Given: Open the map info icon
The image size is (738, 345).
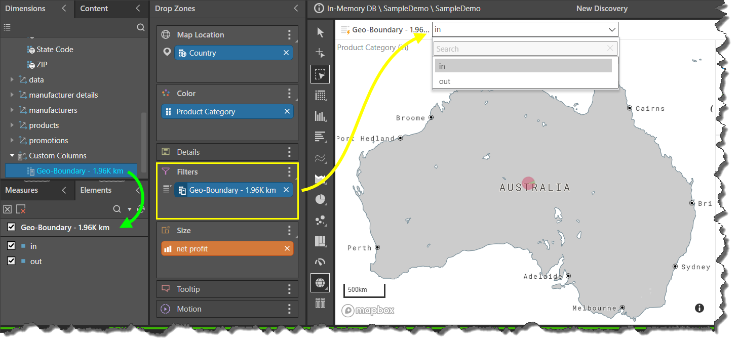Looking at the screenshot, I should click(700, 308).
